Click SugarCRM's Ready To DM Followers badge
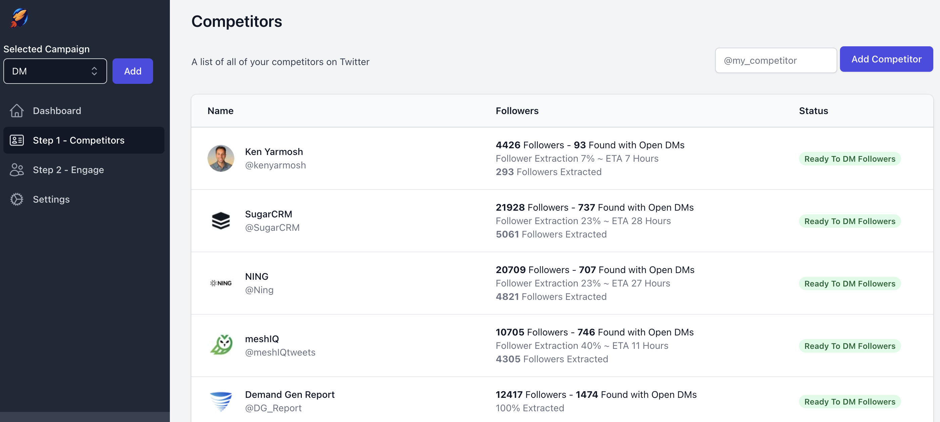 point(849,221)
